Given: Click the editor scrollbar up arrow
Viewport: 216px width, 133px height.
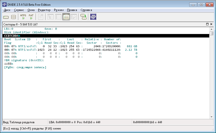Looking at the screenshot, I should click(211, 29).
